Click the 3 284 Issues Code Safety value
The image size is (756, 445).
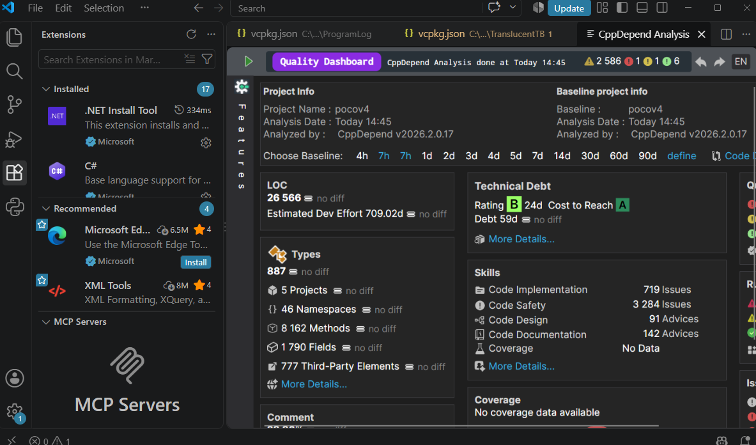click(x=661, y=305)
